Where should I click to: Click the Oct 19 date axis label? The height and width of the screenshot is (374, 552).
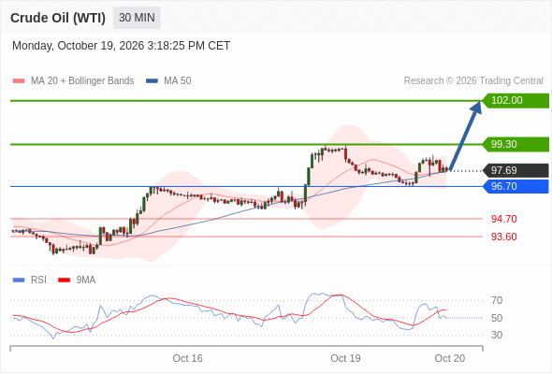[x=345, y=358]
